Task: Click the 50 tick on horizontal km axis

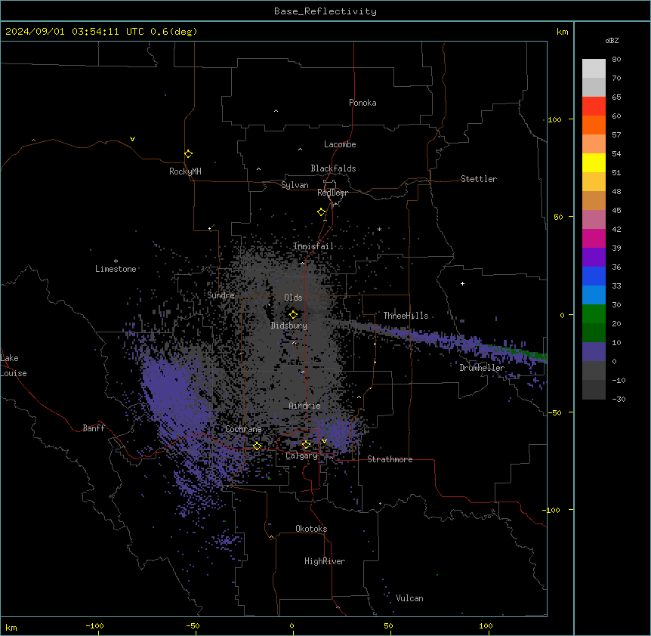Action: (x=388, y=625)
